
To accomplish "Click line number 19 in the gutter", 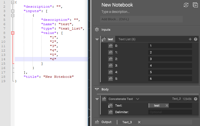I will [4, 81].
